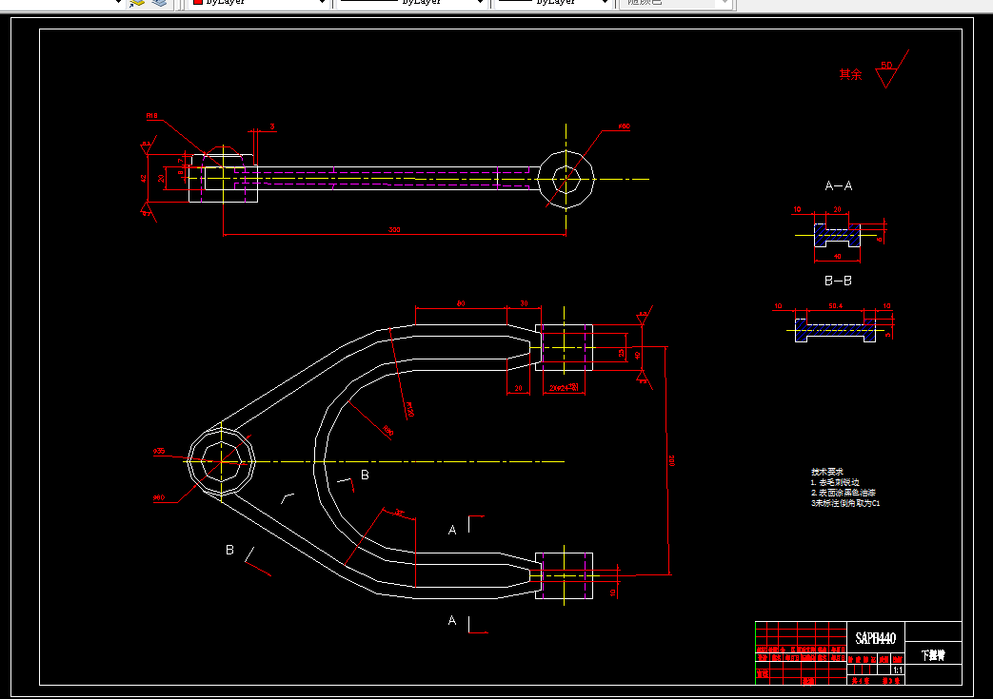The image size is (993, 699).
Task: Click the red ByLayer color swatch
Action: click(x=198, y=3)
